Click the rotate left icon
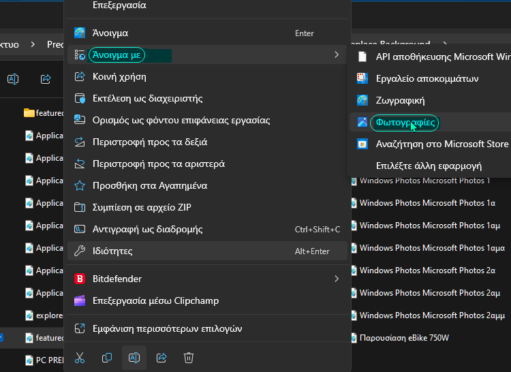Image resolution: width=511 pixels, height=372 pixels. click(x=80, y=164)
